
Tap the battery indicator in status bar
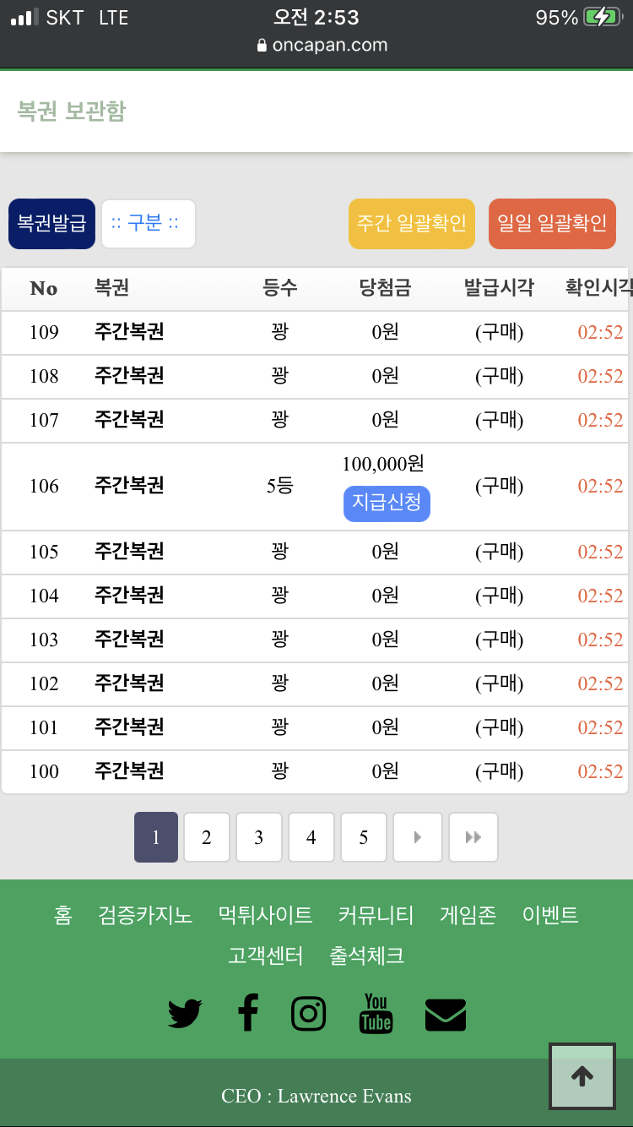coord(602,17)
